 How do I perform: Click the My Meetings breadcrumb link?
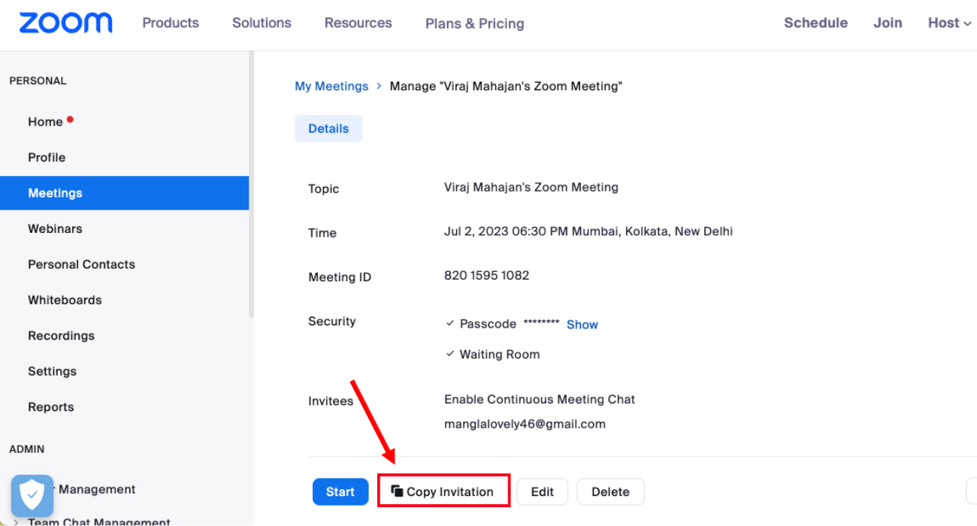point(331,86)
